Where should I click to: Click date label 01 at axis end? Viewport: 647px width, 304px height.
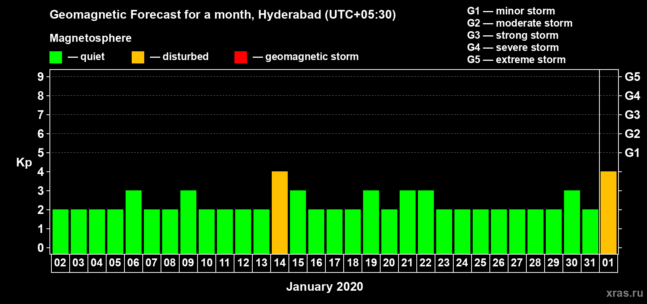(x=608, y=263)
